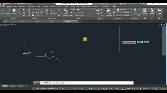Toggle MODEL space button in status bar
The height and width of the screenshot is (93, 167).
coord(52,89)
